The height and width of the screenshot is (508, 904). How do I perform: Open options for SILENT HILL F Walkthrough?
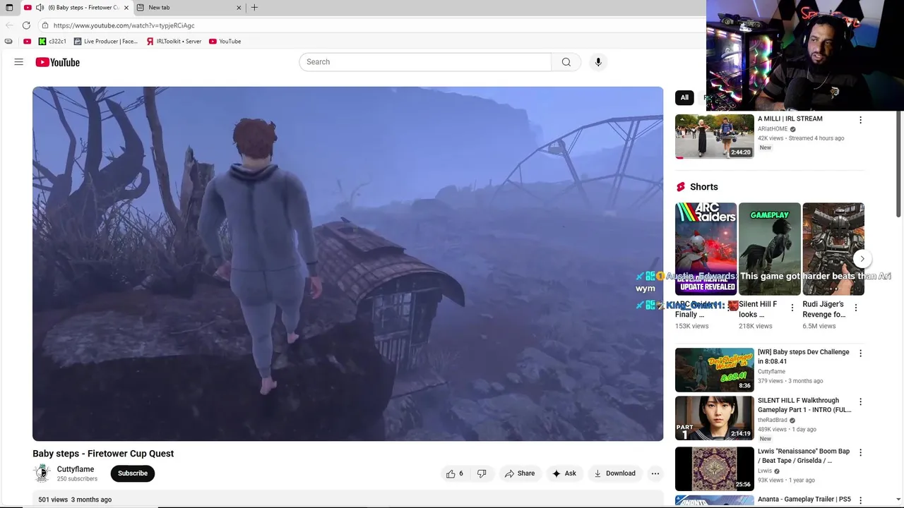pos(860,402)
